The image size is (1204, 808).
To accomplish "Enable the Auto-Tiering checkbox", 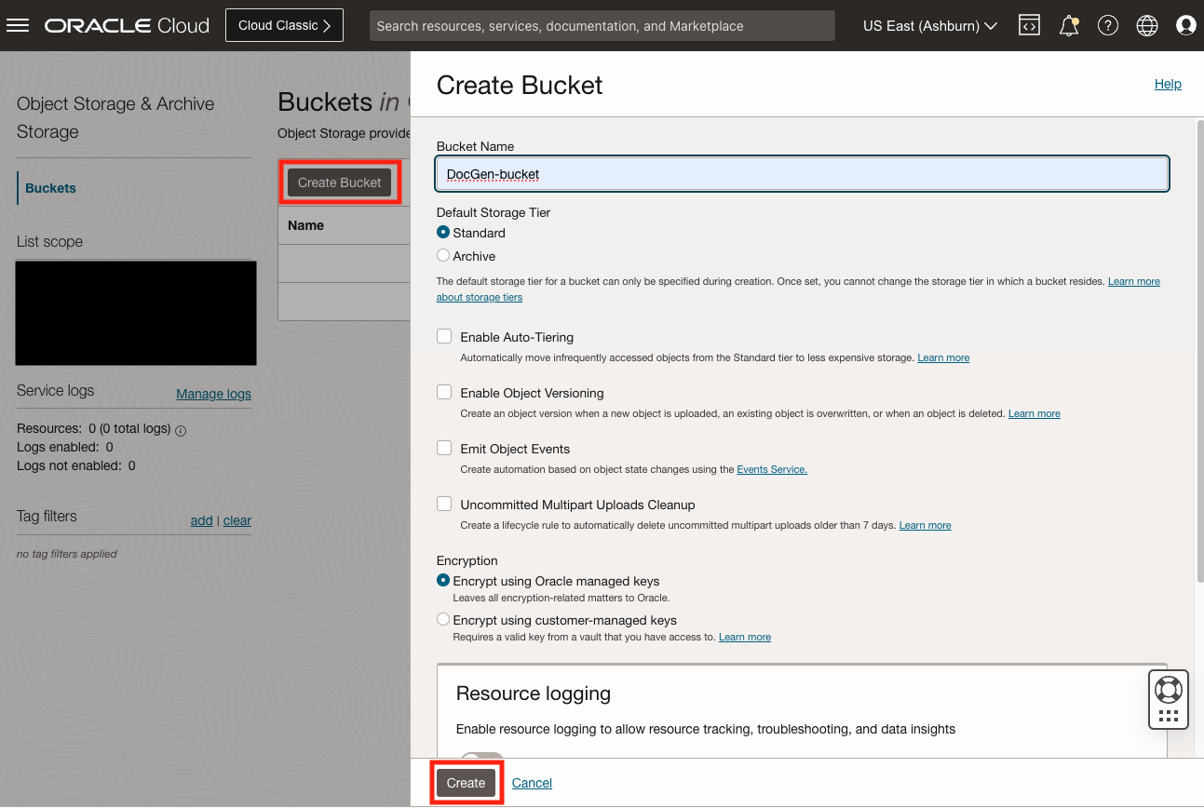I will (x=444, y=335).
